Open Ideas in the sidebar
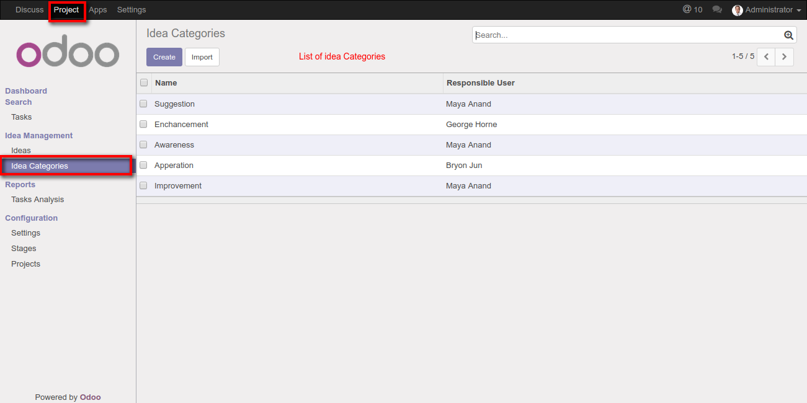This screenshot has height=403, width=807. (21, 151)
